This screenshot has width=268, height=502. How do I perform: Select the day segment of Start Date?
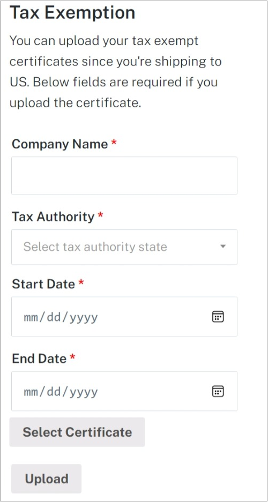[x=55, y=317]
